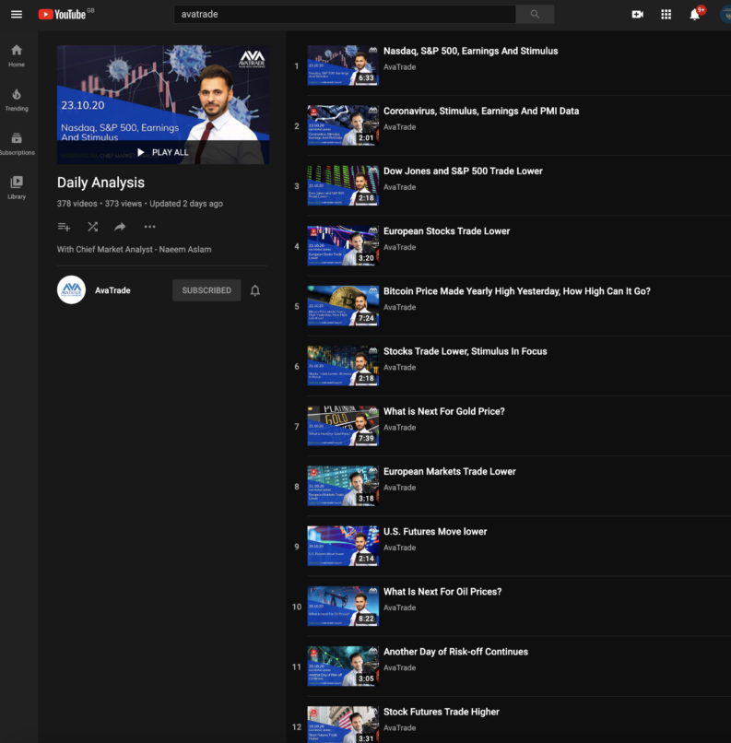Open thumbnail of Coronavirus, Stimulus video
Viewport: 731px width, 743px height.
[x=343, y=125]
